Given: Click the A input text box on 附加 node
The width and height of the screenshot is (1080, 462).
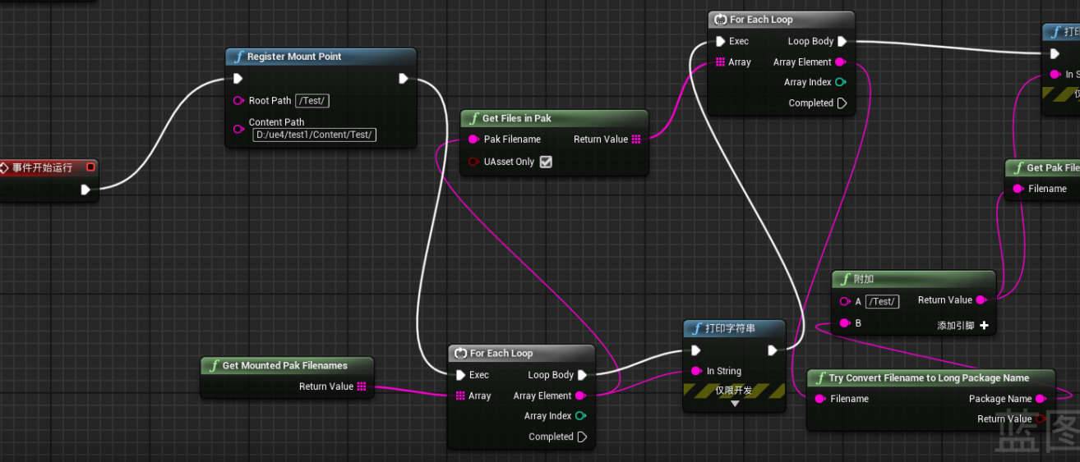Looking at the screenshot, I should [882, 302].
